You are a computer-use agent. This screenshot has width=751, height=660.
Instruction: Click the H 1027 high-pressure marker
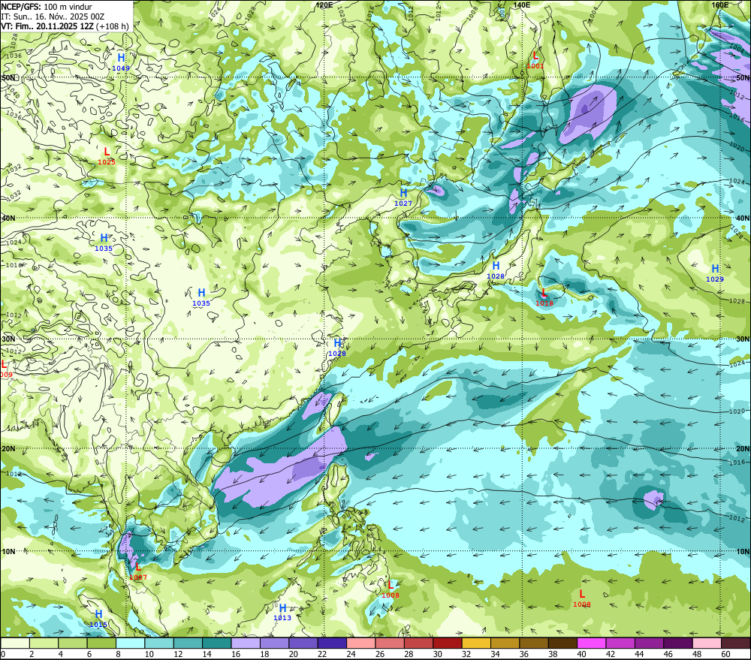tap(403, 197)
